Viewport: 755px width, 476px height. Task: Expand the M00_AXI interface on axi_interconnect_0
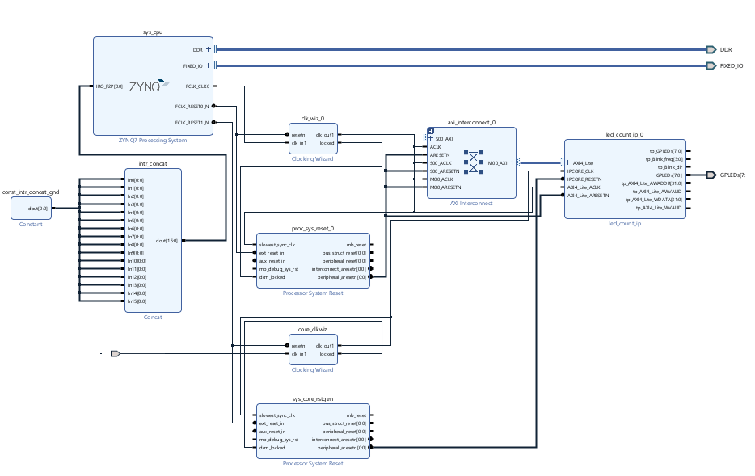(x=512, y=162)
